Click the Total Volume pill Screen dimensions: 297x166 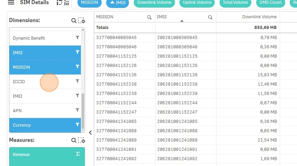click(x=235, y=3)
